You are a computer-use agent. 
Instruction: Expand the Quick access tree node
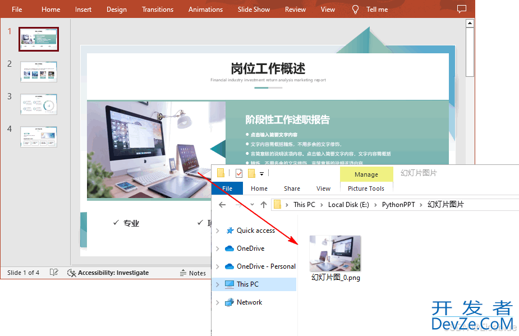(218, 231)
